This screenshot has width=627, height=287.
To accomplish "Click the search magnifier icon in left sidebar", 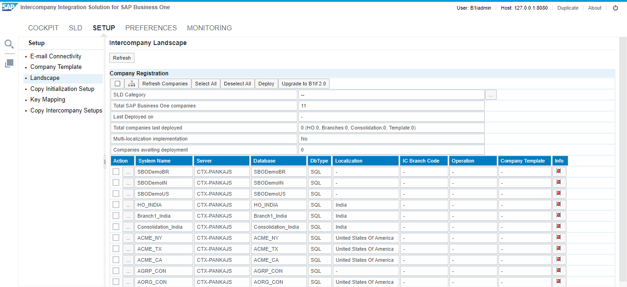I will pos(9,44).
